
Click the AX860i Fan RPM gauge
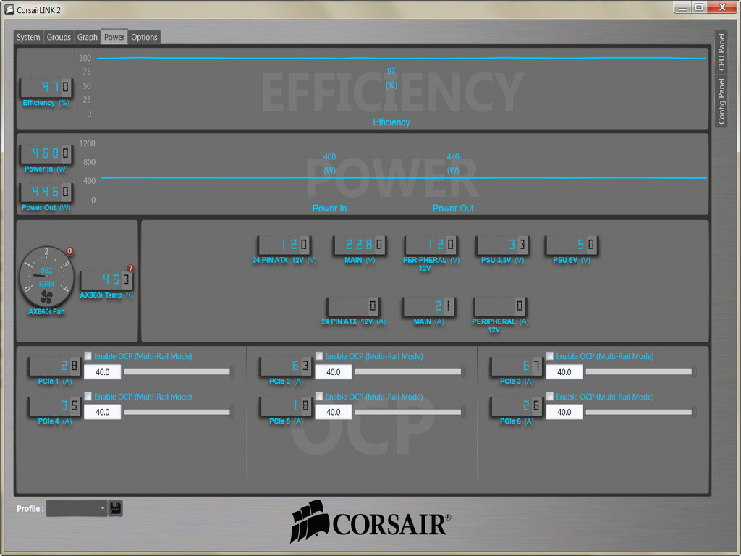(x=46, y=277)
